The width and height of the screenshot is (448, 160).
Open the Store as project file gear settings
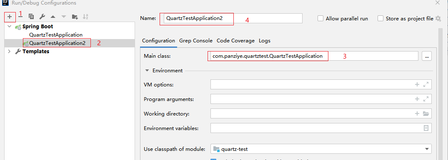coord(438,19)
